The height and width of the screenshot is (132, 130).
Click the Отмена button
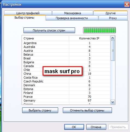(x=96, y=127)
